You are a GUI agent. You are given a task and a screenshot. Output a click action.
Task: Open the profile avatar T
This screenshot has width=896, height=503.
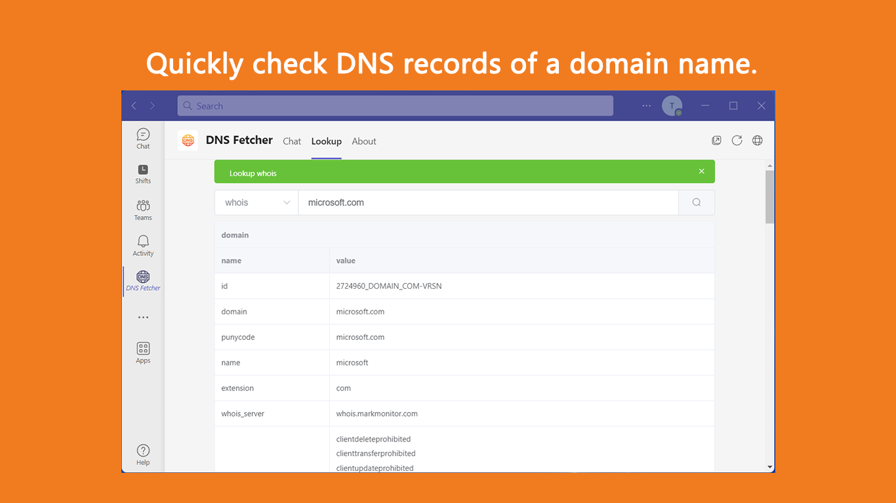tap(672, 105)
